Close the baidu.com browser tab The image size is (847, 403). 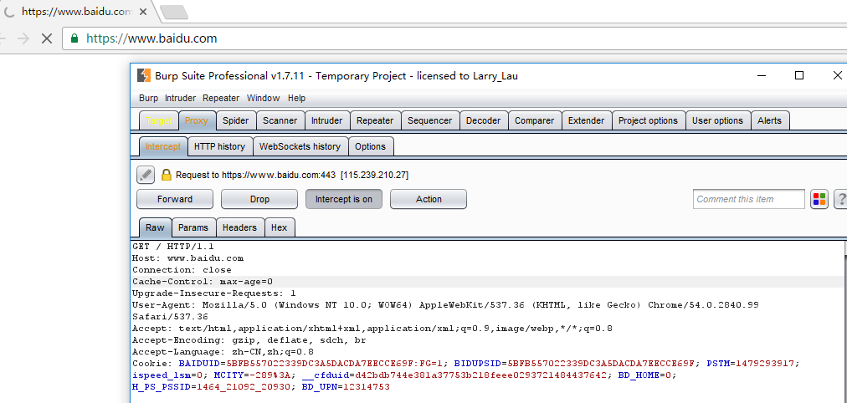[142, 12]
